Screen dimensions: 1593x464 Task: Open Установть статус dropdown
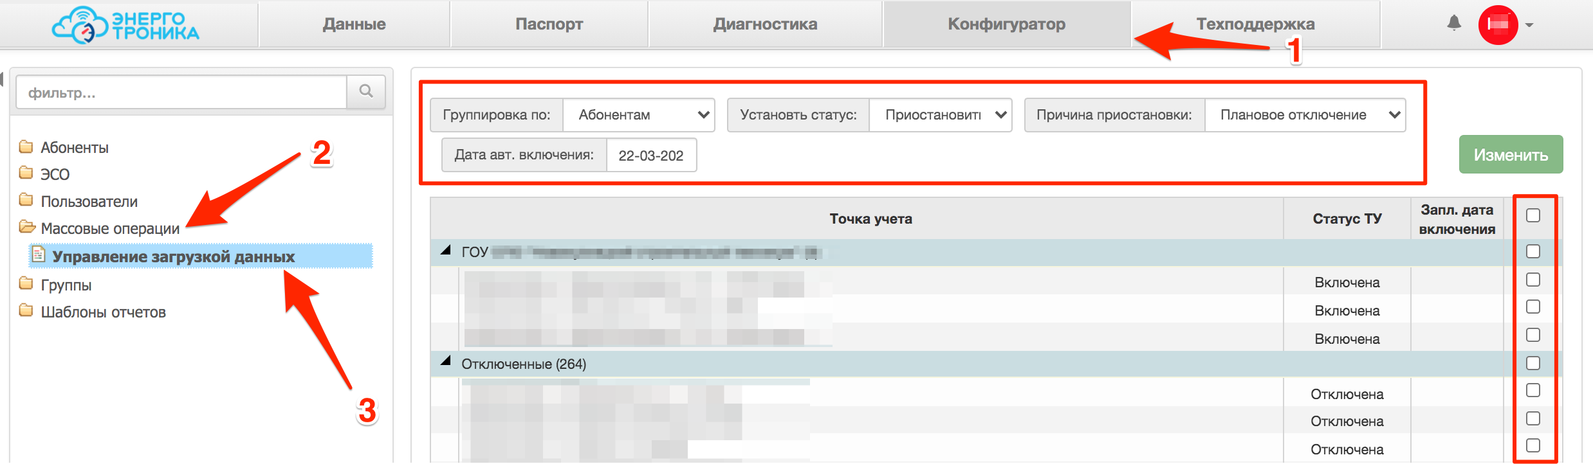pos(940,115)
